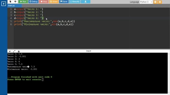Format code with the Beautify button
170x95 pixels.
[75, 2]
